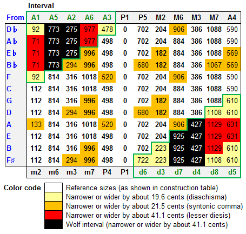Click the D♭ row label
The image size is (246, 234).
coord(12,29)
